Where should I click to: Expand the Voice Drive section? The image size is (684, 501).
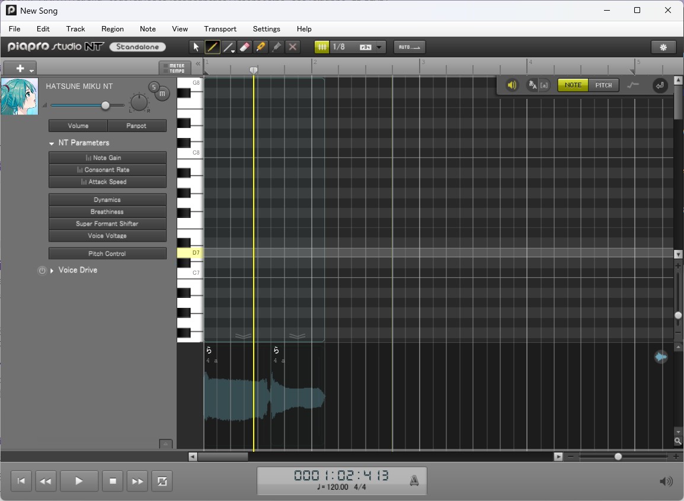coord(52,271)
